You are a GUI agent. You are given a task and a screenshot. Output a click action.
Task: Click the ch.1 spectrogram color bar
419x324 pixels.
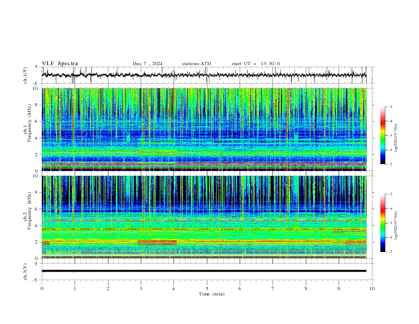[x=383, y=136]
